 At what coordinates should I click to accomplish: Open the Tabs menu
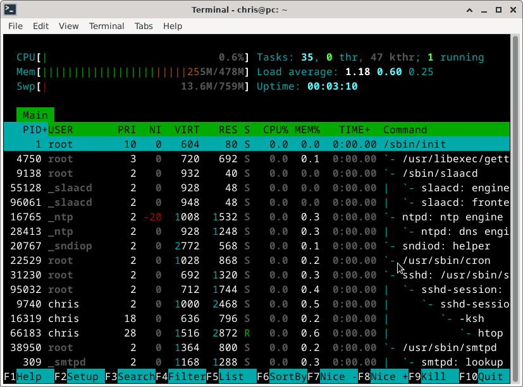pos(144,26)
